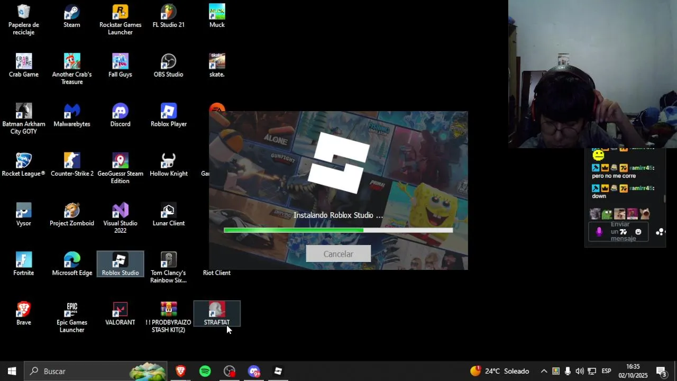Open the Papelera de reciclaje desktop icon
This screenshot has width=677, height=381.
[24, 20]
